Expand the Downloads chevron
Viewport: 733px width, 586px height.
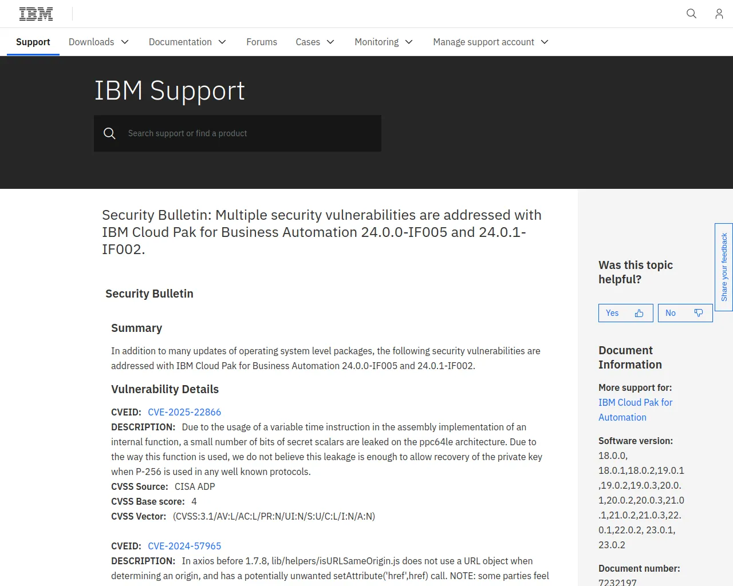pyautogui.click(x=125, y=42)
